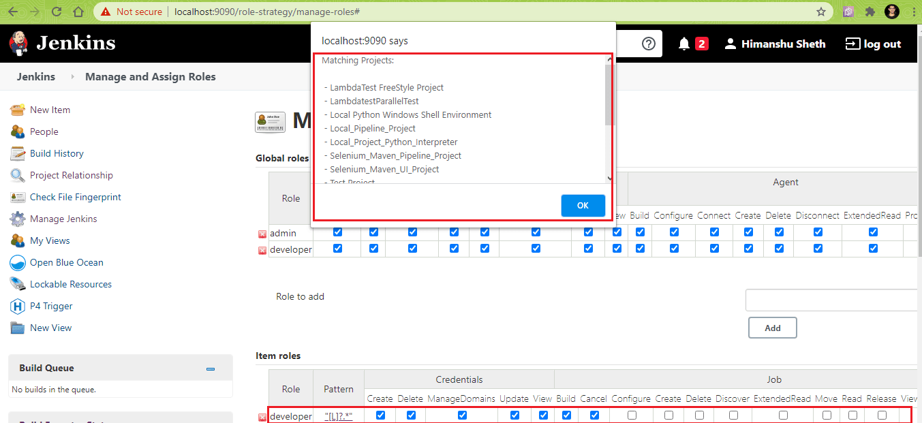This screenshot has height=423, width=922.
Task: Go to the browser home page icon
Action: [78, 12]
